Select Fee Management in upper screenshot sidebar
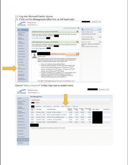The width and height of the screenshot is (128, 165). 23,68
